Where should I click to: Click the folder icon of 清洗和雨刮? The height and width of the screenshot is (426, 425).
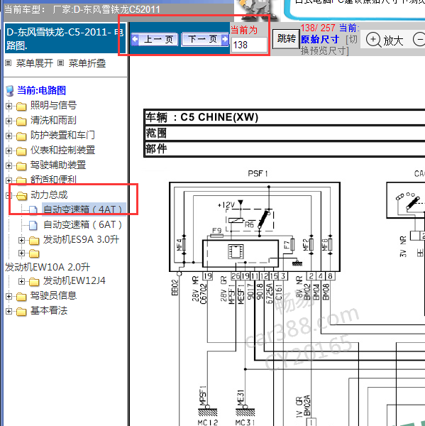click(x=21, y=121)
